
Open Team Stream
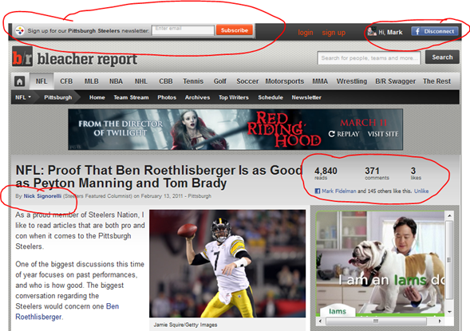[x=131, y=97]
